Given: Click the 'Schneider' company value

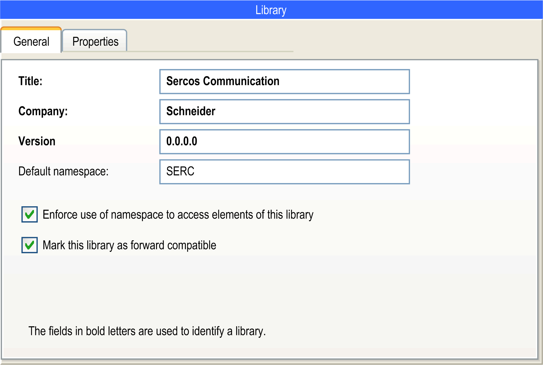Looking at the screenshot, I should pyautogui.click(x=191, y=111).
